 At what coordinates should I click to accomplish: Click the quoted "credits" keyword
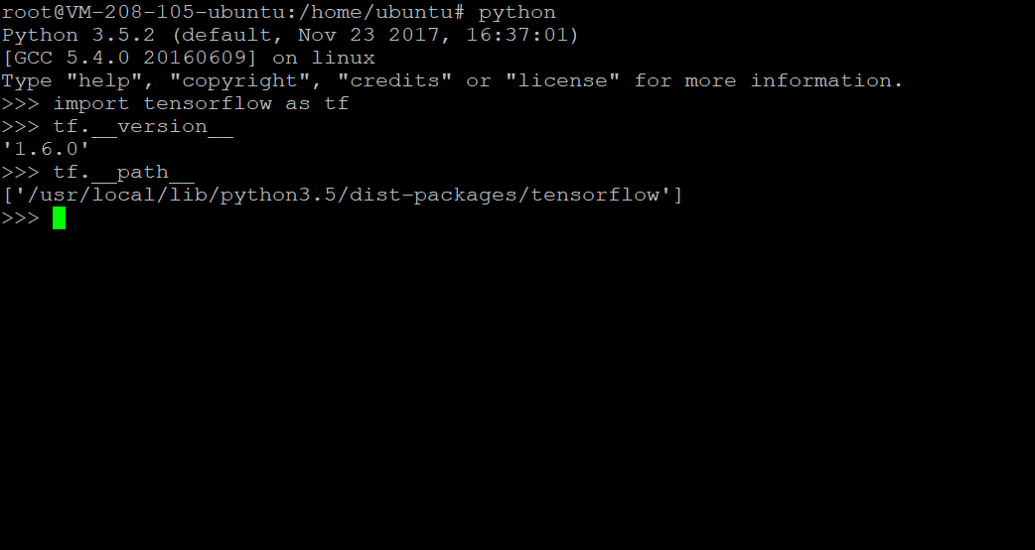point(402,81)
